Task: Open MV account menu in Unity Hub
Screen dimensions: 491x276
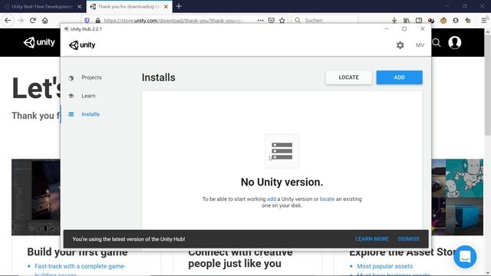Action: tap(420, 45)
